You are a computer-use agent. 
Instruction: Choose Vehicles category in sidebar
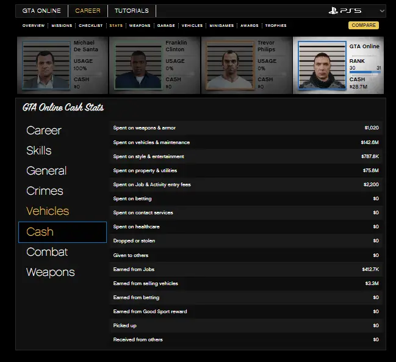(x=48, y=211)
